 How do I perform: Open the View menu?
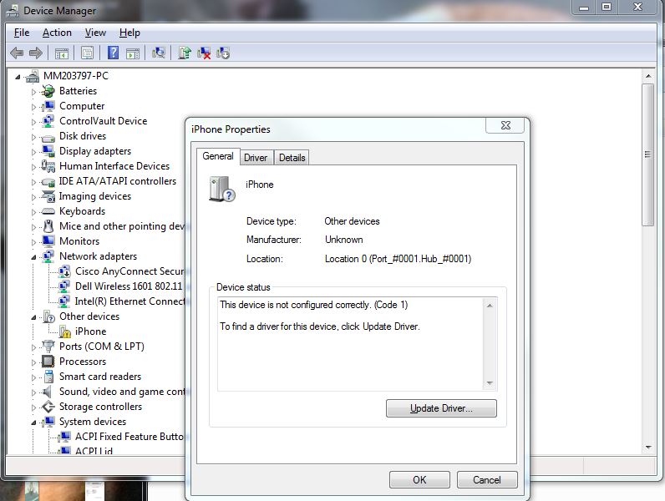click(95, 33)
